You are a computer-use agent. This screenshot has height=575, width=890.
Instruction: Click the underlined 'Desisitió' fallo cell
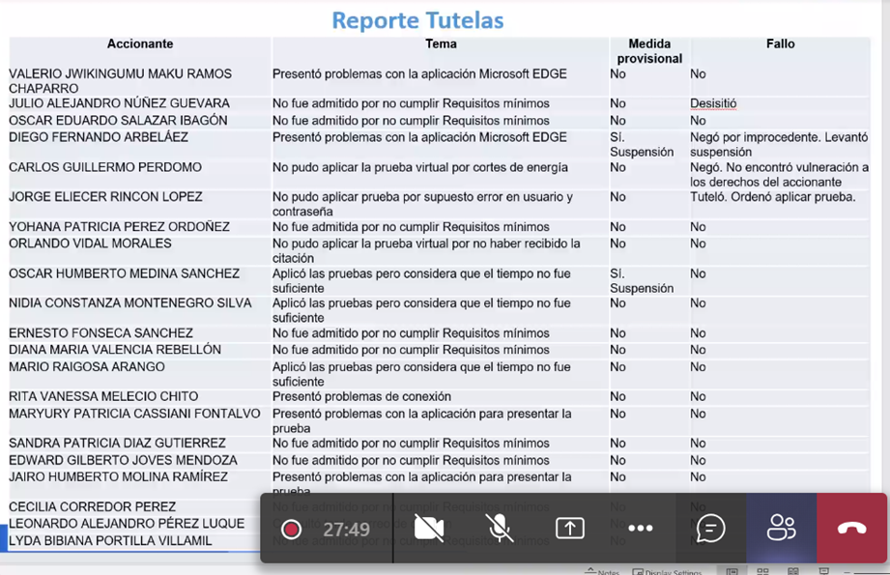click(x=713, y=103)
